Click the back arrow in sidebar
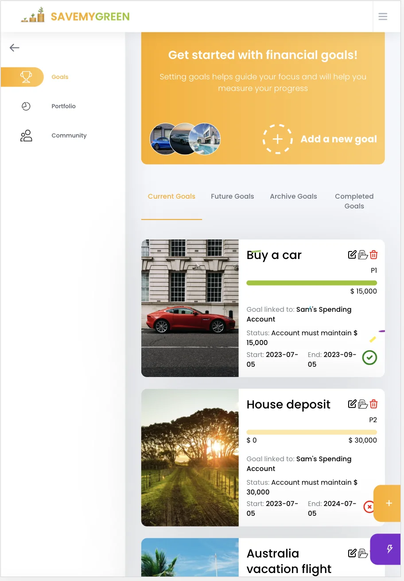Screen dimensions: 404x581 pyautogui.click(x=15, y=48)
